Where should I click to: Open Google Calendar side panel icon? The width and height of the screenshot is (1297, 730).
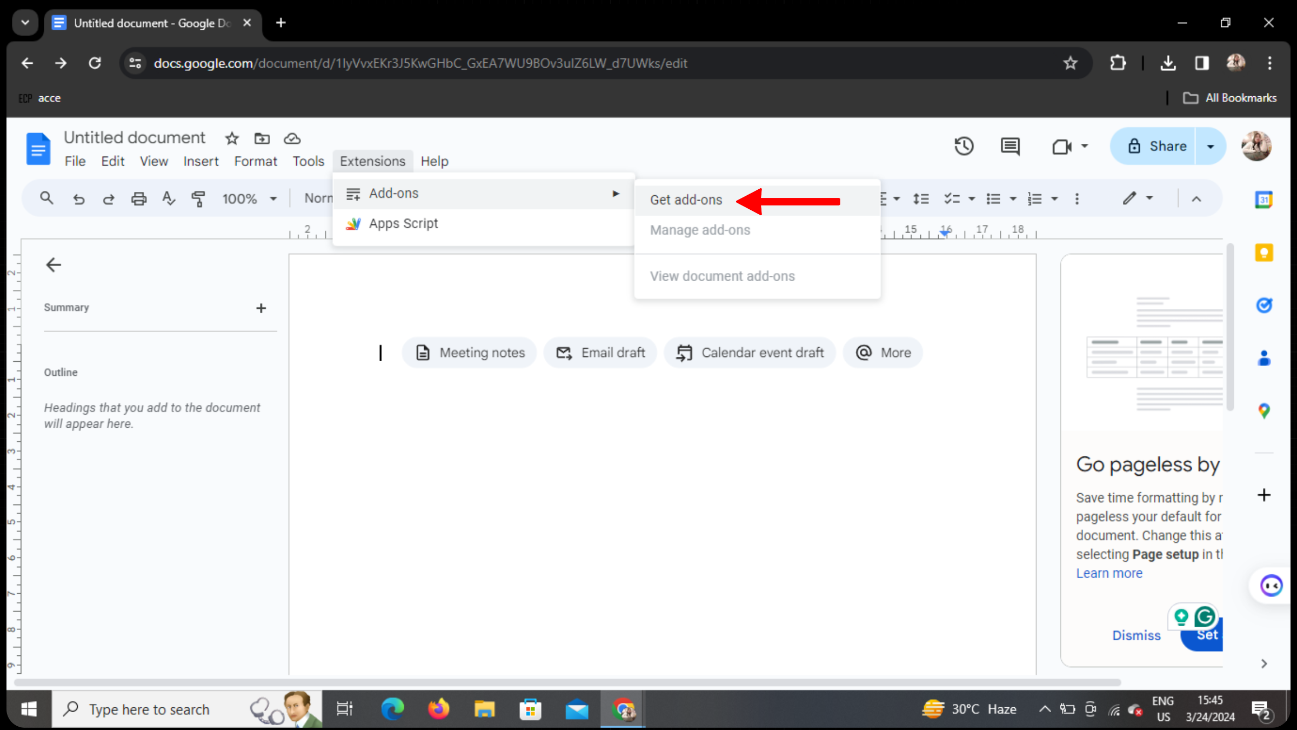pyautogui.click(x=1263, y=200)
